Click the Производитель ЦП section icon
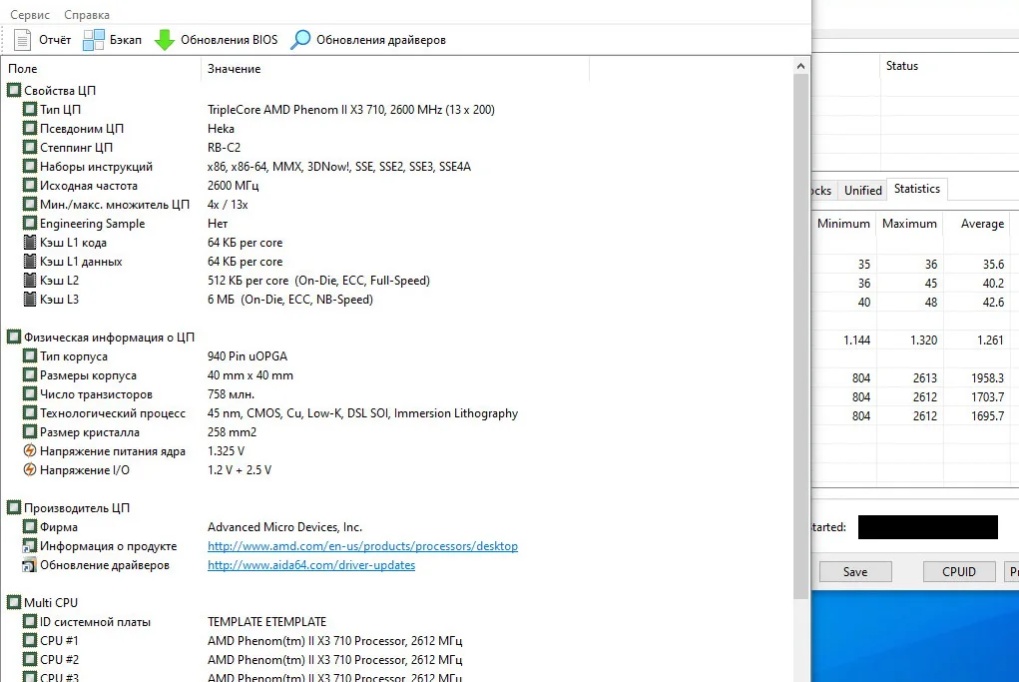1019x682 pixels. pyautogui.click(x=14, y=507)
